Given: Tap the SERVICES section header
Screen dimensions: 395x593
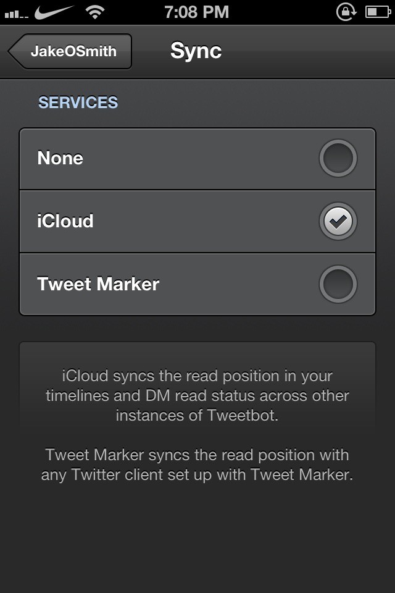Looking at the screenshot, I should [78, 103].
